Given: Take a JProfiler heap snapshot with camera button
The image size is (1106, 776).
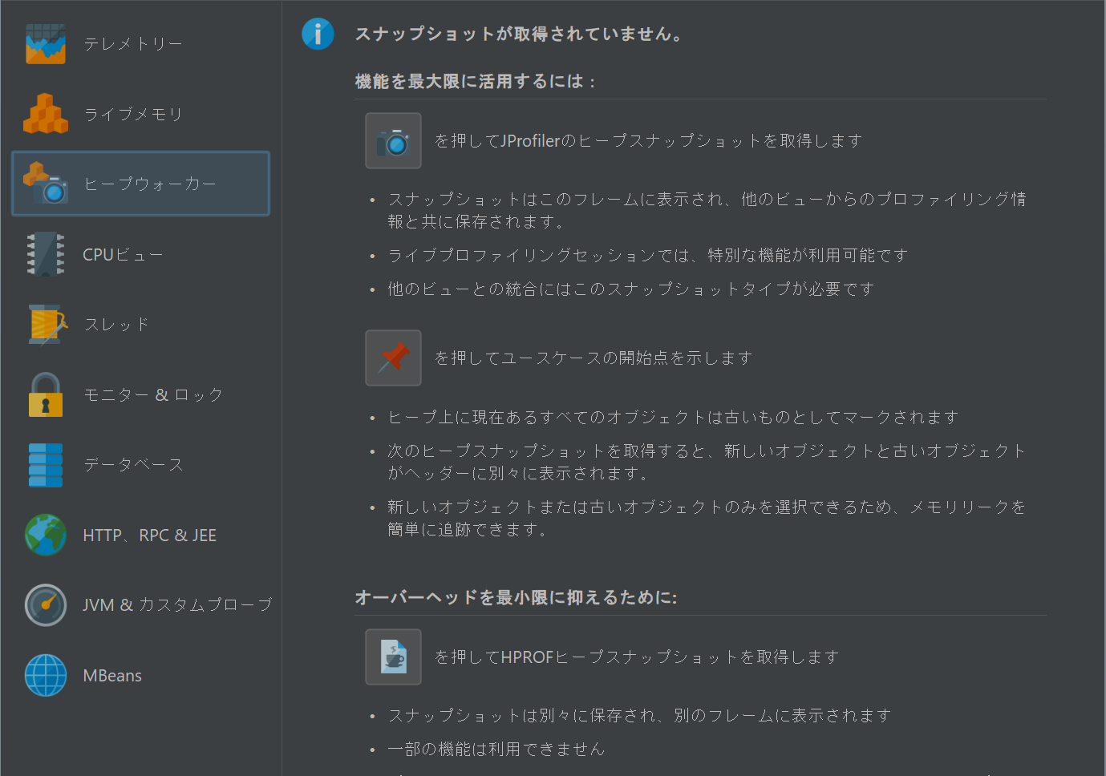Looking at the screenshot, I should pos(393,141).
